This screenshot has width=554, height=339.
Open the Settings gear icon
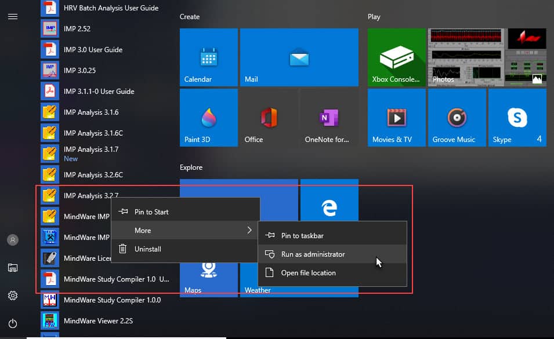click(x=13, y=296)
